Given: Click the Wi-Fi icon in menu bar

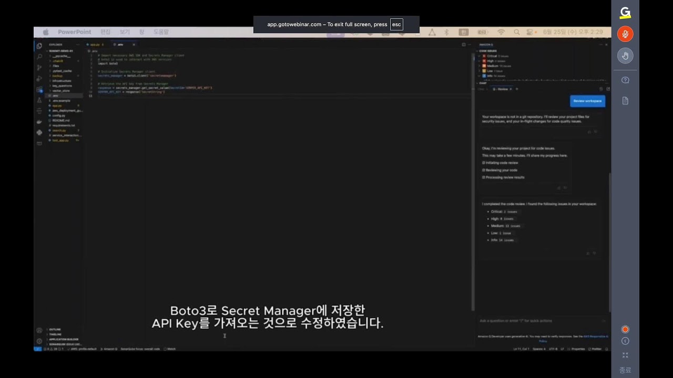Looking at the screenshot, I should (x=501, y=32).
